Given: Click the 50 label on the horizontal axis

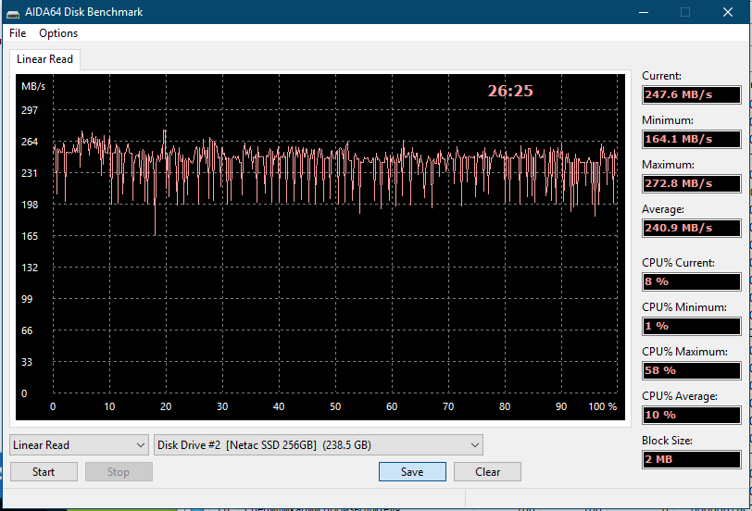Looking at the screenshot, I should (335, 406).
